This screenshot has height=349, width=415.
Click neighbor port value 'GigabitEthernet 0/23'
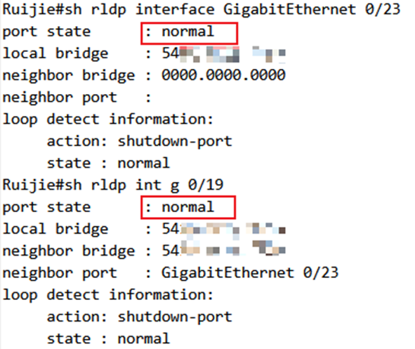point(250,272)
